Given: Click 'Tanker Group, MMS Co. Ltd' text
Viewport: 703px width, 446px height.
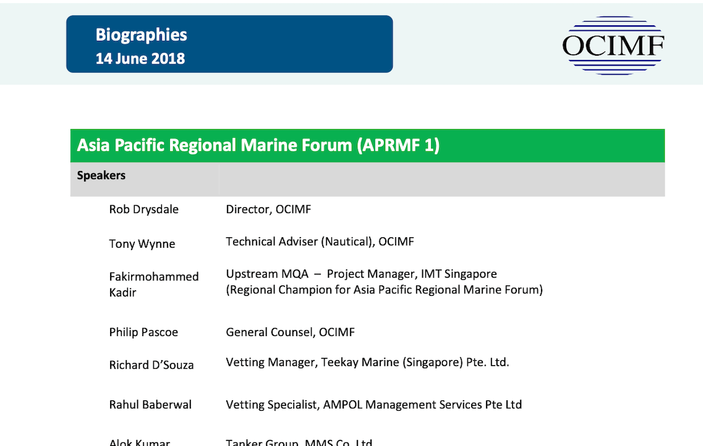Looking at the screenshot, I should coord(299,442).
